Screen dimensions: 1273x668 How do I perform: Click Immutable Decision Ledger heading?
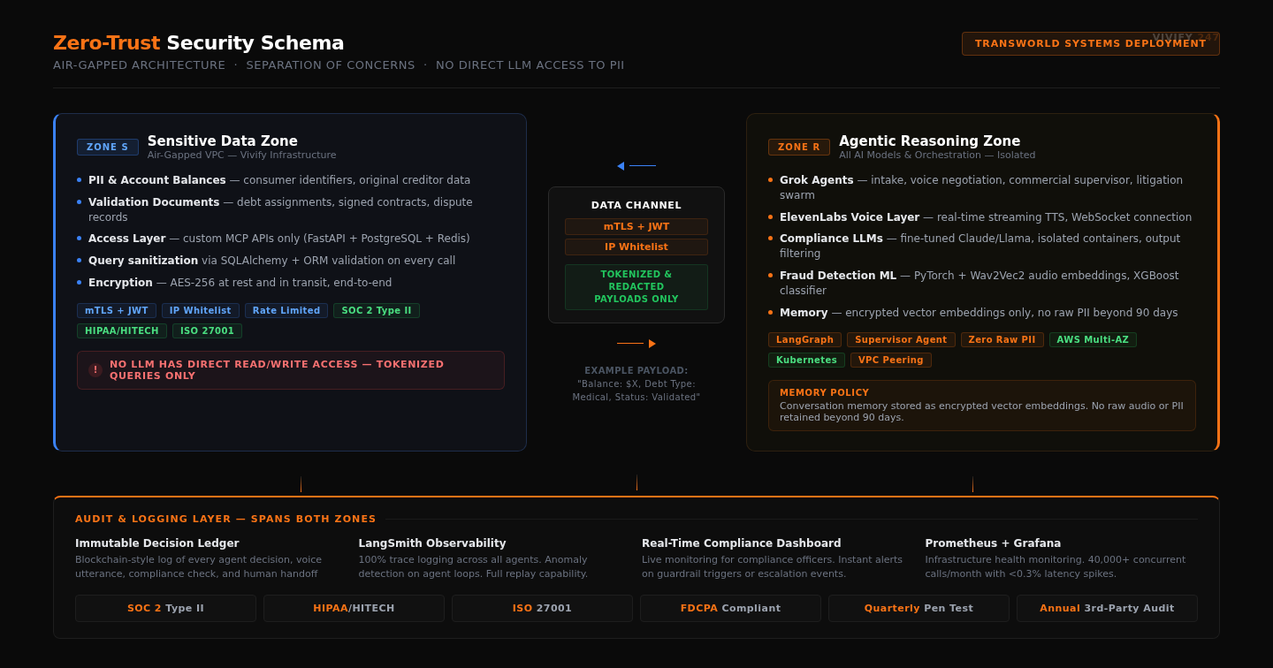pyautogui.click(x=157, y=543)
